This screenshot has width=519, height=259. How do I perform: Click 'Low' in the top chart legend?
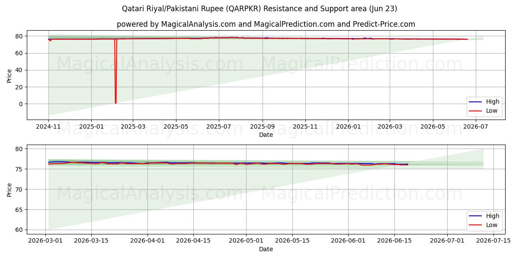(491, 111)
